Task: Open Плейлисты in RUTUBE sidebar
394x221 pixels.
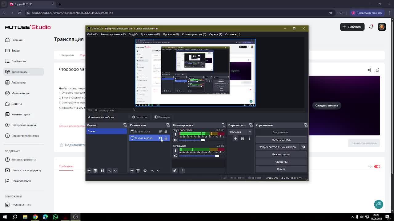Action: (19, 61)
